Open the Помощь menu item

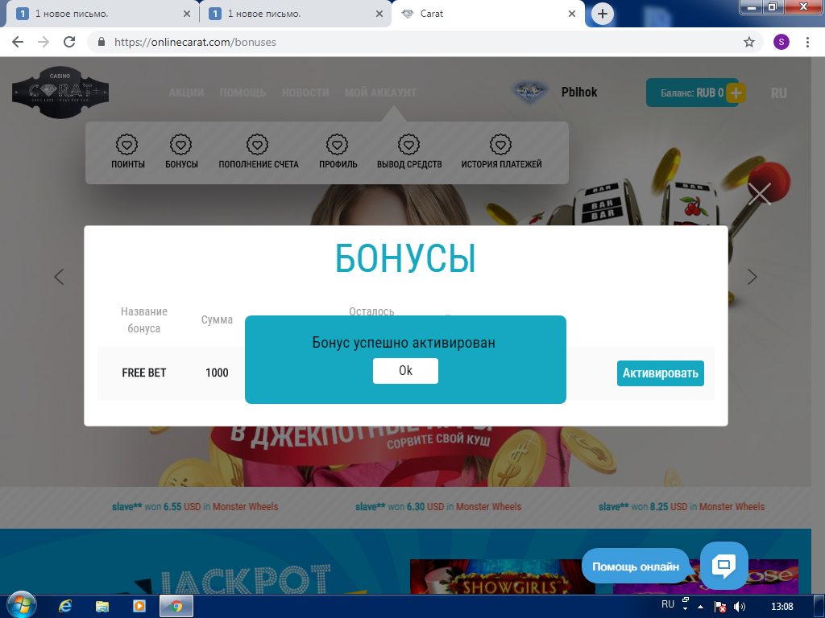(x=243, y=93)
